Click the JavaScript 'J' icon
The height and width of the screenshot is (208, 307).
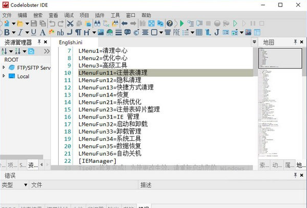point(216,32)
